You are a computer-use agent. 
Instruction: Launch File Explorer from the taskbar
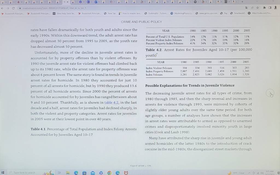(x=68, y=173)
